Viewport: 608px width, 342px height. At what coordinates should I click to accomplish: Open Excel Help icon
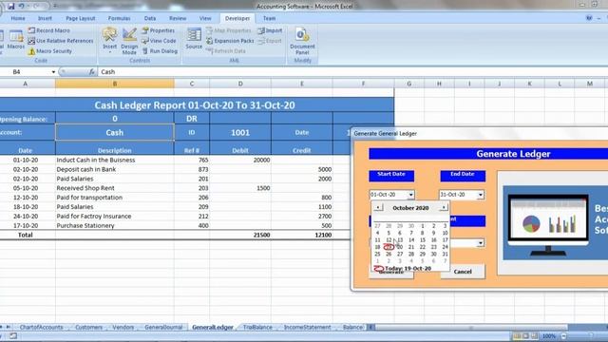click(589, 18)
